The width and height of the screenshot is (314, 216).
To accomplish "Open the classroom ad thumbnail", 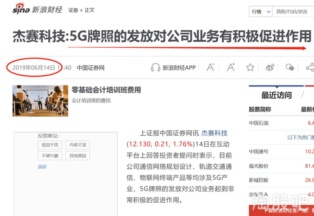I will 40,101.
